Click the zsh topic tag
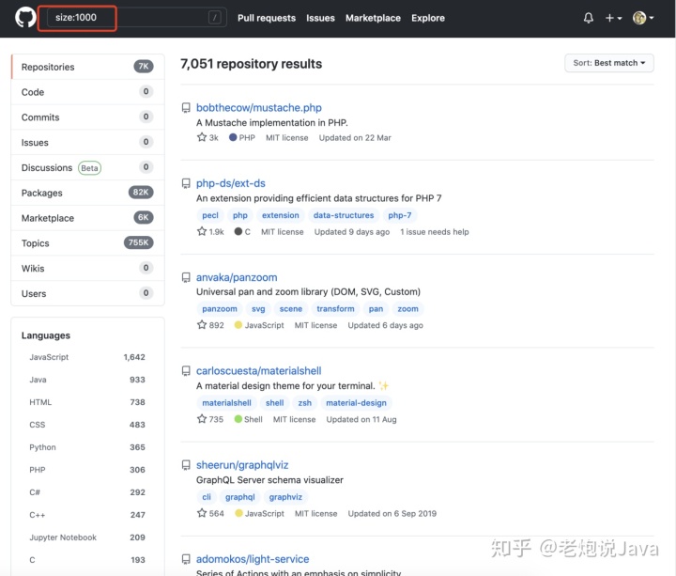 point(305,403)
